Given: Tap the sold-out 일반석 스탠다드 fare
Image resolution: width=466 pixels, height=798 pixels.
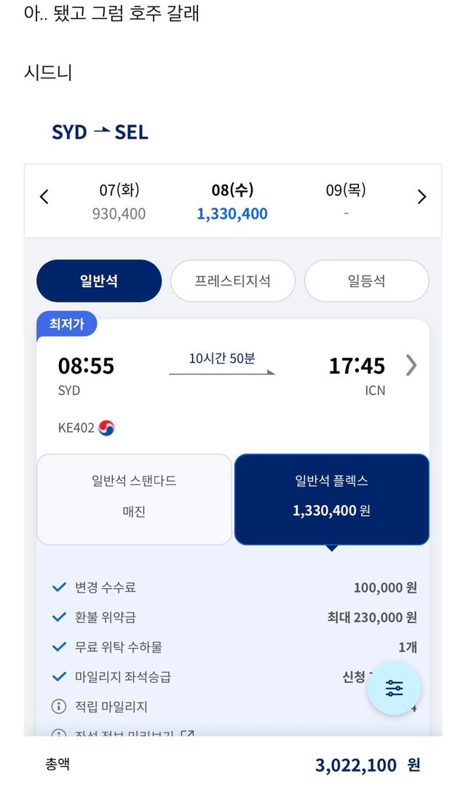Looking at the screenshot, I should tap(134, 499).
